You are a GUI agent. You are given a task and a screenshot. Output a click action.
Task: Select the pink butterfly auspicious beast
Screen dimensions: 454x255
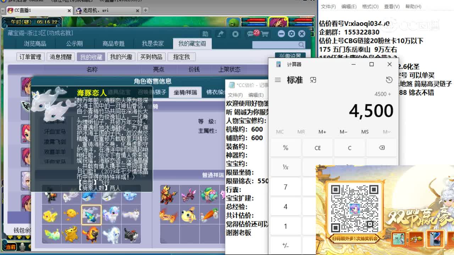click(x=189, y=195)
